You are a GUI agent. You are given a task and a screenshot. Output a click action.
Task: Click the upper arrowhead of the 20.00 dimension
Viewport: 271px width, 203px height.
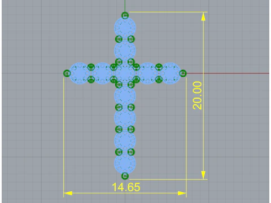tap(203, 17)
